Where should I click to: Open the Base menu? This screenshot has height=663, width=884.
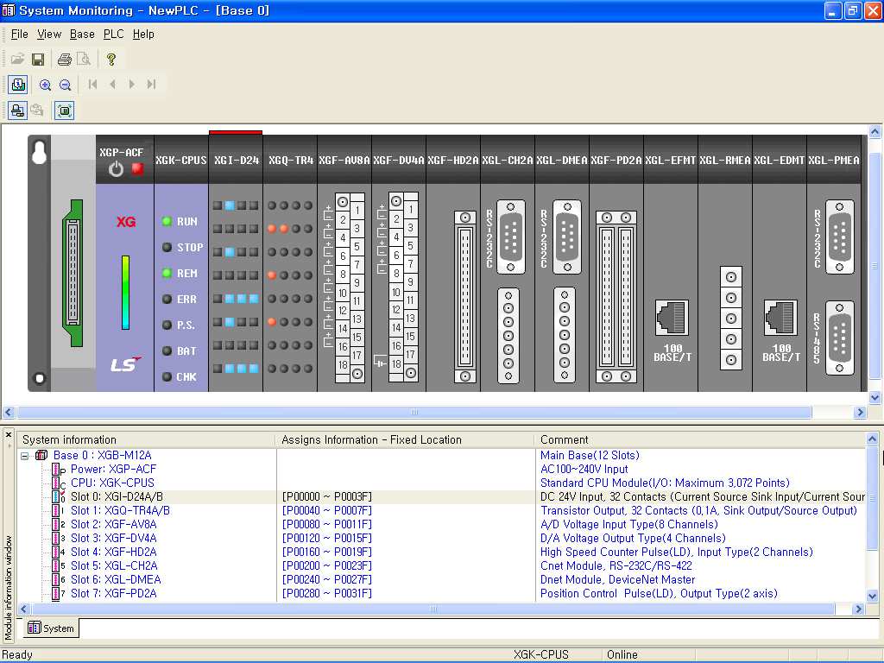click(x=82, y=34)
